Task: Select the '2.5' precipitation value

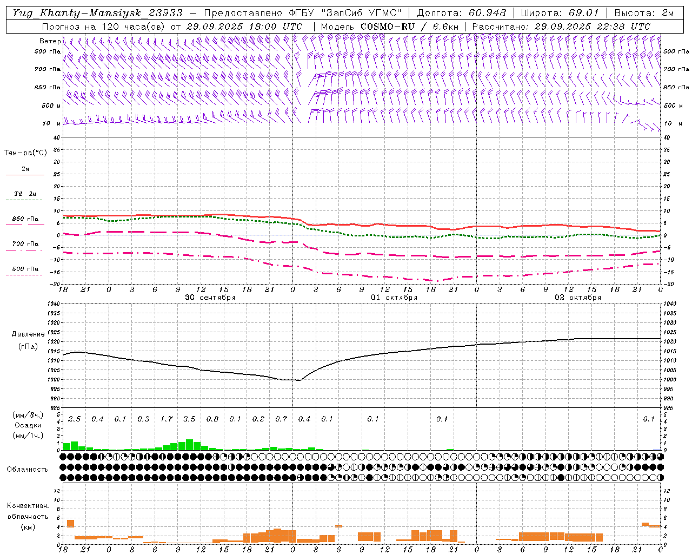Action: [75, 419]
